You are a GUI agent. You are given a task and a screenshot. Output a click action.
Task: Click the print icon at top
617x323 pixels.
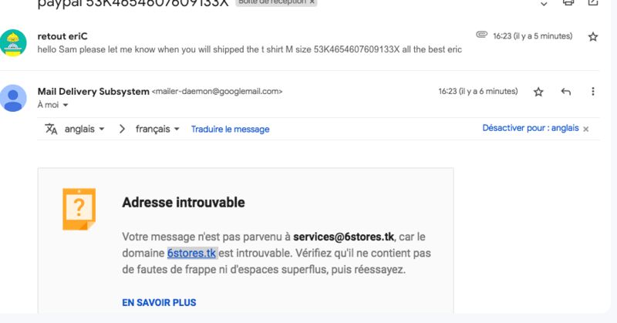(x=568, y=3)
